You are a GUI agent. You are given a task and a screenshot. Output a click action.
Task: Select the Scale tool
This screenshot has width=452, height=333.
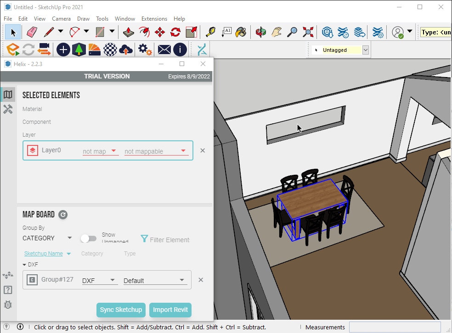click(x=191, y=32)
